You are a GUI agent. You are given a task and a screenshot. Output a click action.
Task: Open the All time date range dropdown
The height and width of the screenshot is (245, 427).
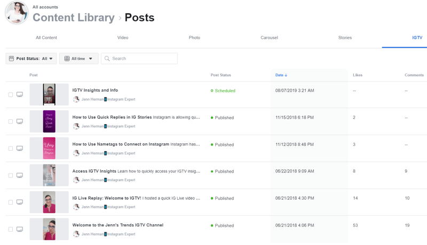tap(78, 59)
